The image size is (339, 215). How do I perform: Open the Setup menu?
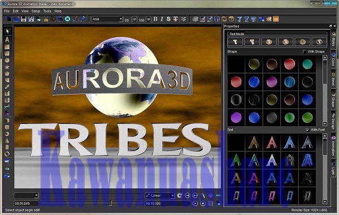click(36, 11)
